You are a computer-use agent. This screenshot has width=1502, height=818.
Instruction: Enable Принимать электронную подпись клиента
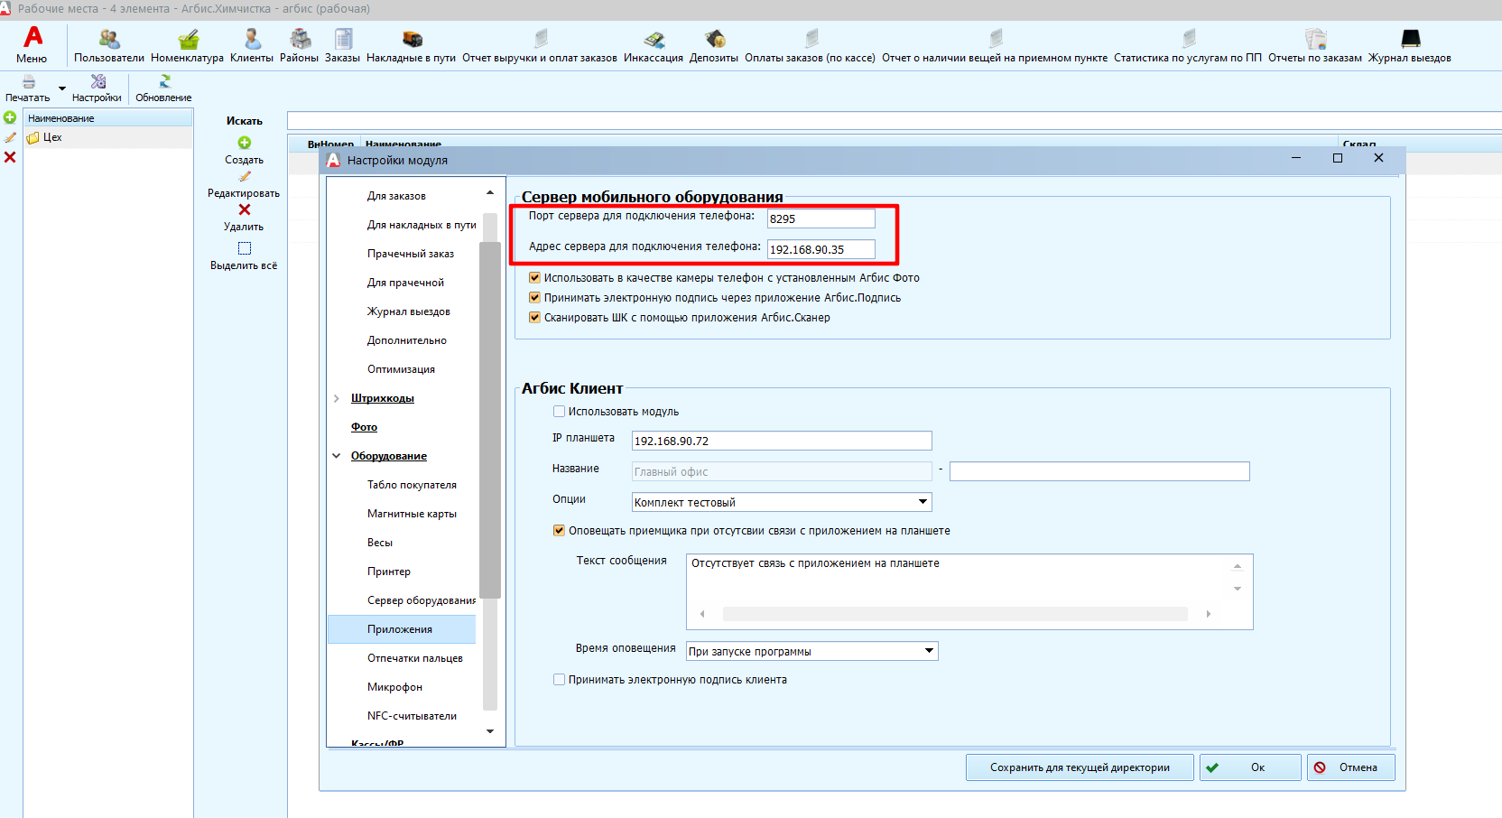click(x=559, y=680)
